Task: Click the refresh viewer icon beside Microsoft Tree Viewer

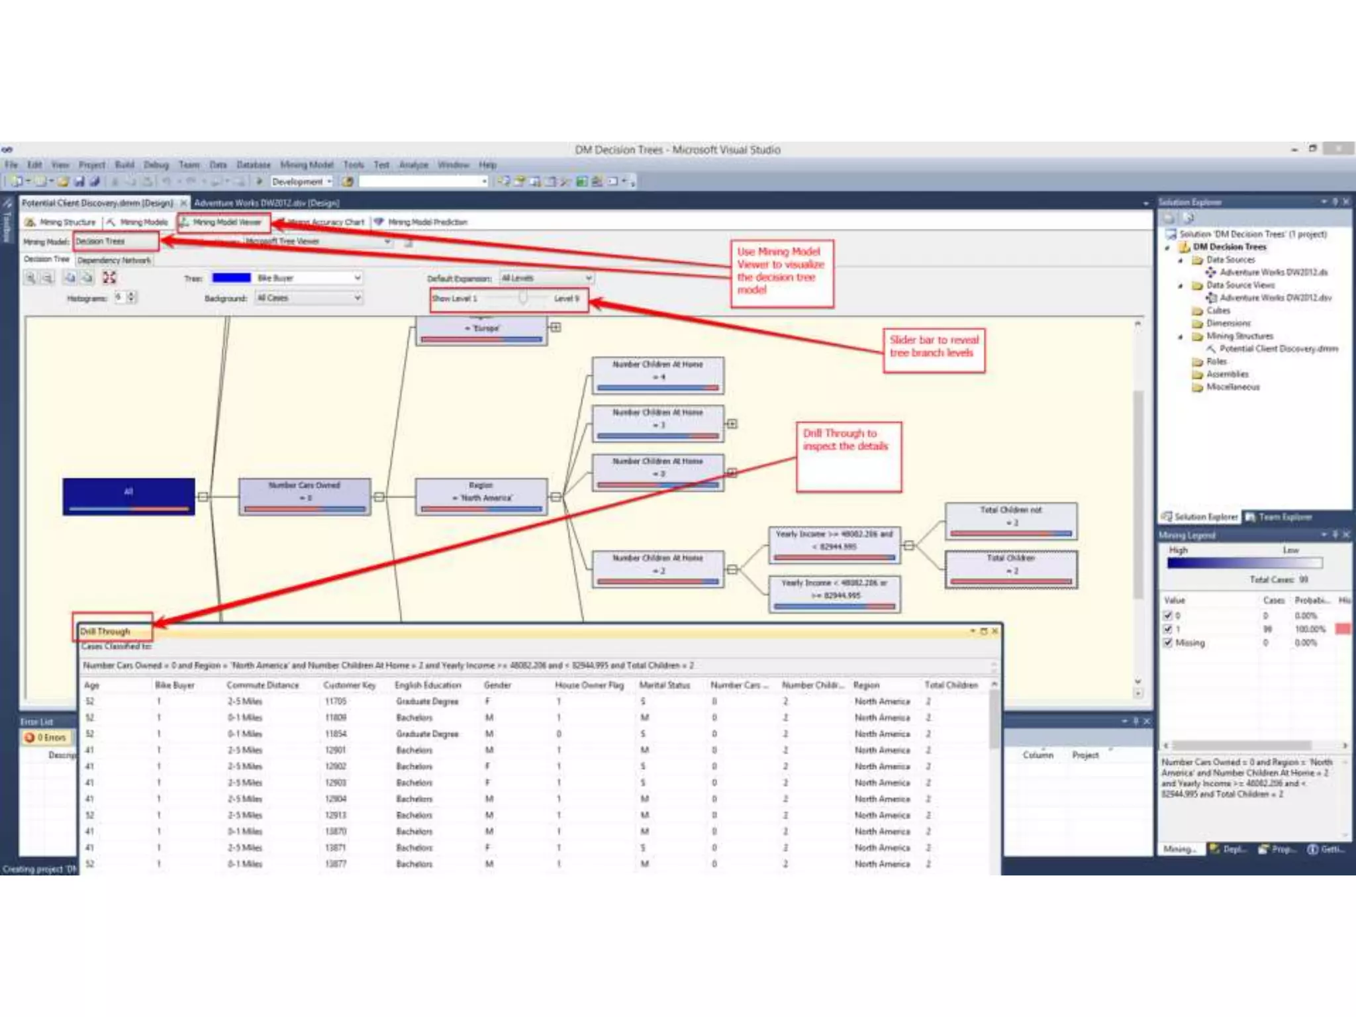Action: 409,242
